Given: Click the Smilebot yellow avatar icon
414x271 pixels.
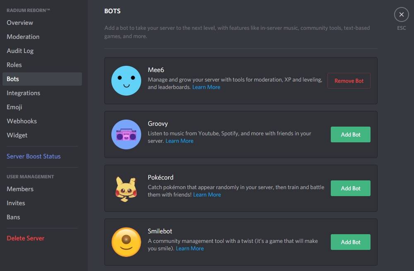Looking at the screenshot, I should (126, 242).
